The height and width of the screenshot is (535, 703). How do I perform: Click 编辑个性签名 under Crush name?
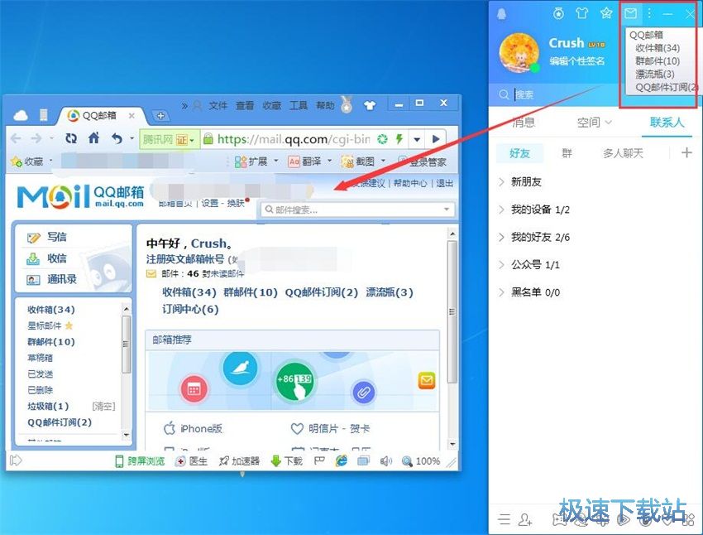point(577,61)
